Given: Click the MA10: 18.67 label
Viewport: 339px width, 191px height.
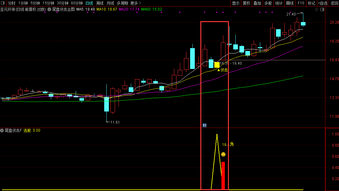Looking at the screenshot, I should click(x=107, y=9).
